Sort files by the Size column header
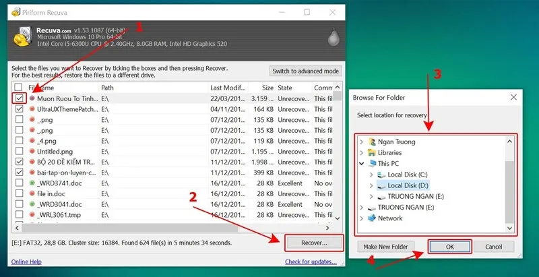 click(267, 88)
